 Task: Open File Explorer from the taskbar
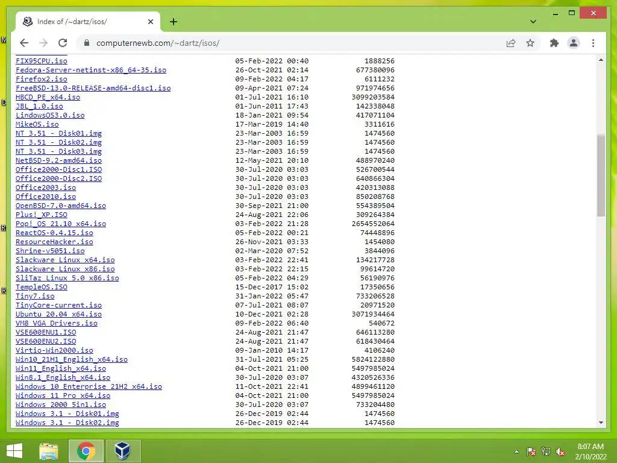tap(48, 451)
